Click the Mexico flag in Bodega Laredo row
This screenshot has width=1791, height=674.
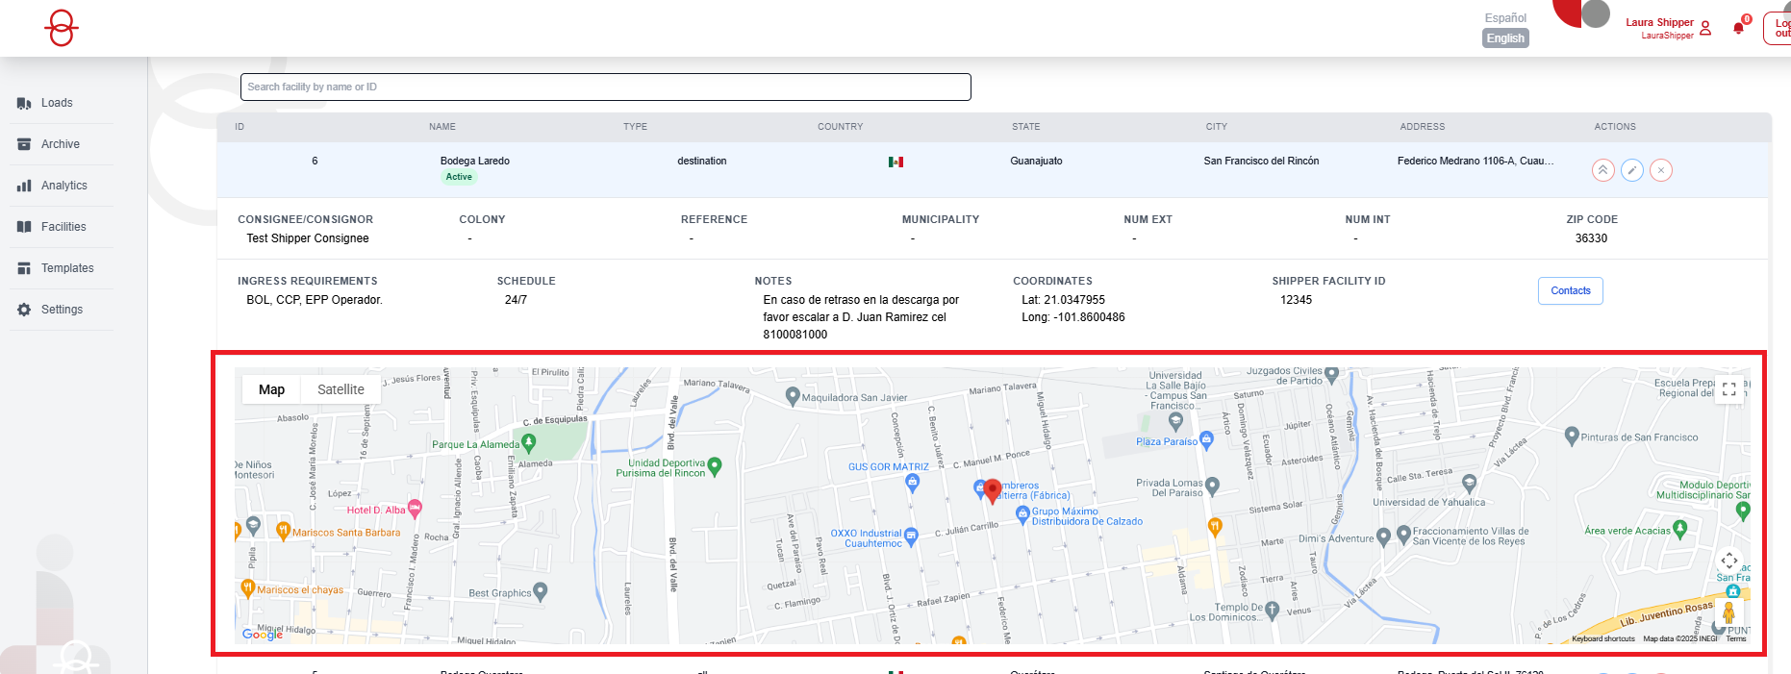point(895,162)
